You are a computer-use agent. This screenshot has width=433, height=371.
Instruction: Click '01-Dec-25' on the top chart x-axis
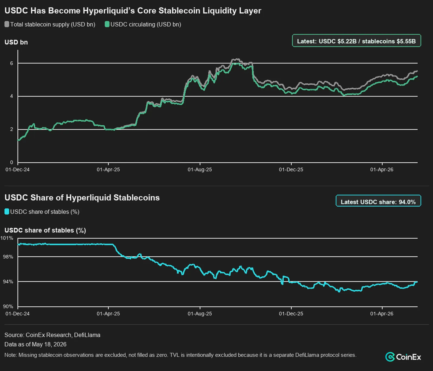tap(291, 169)
